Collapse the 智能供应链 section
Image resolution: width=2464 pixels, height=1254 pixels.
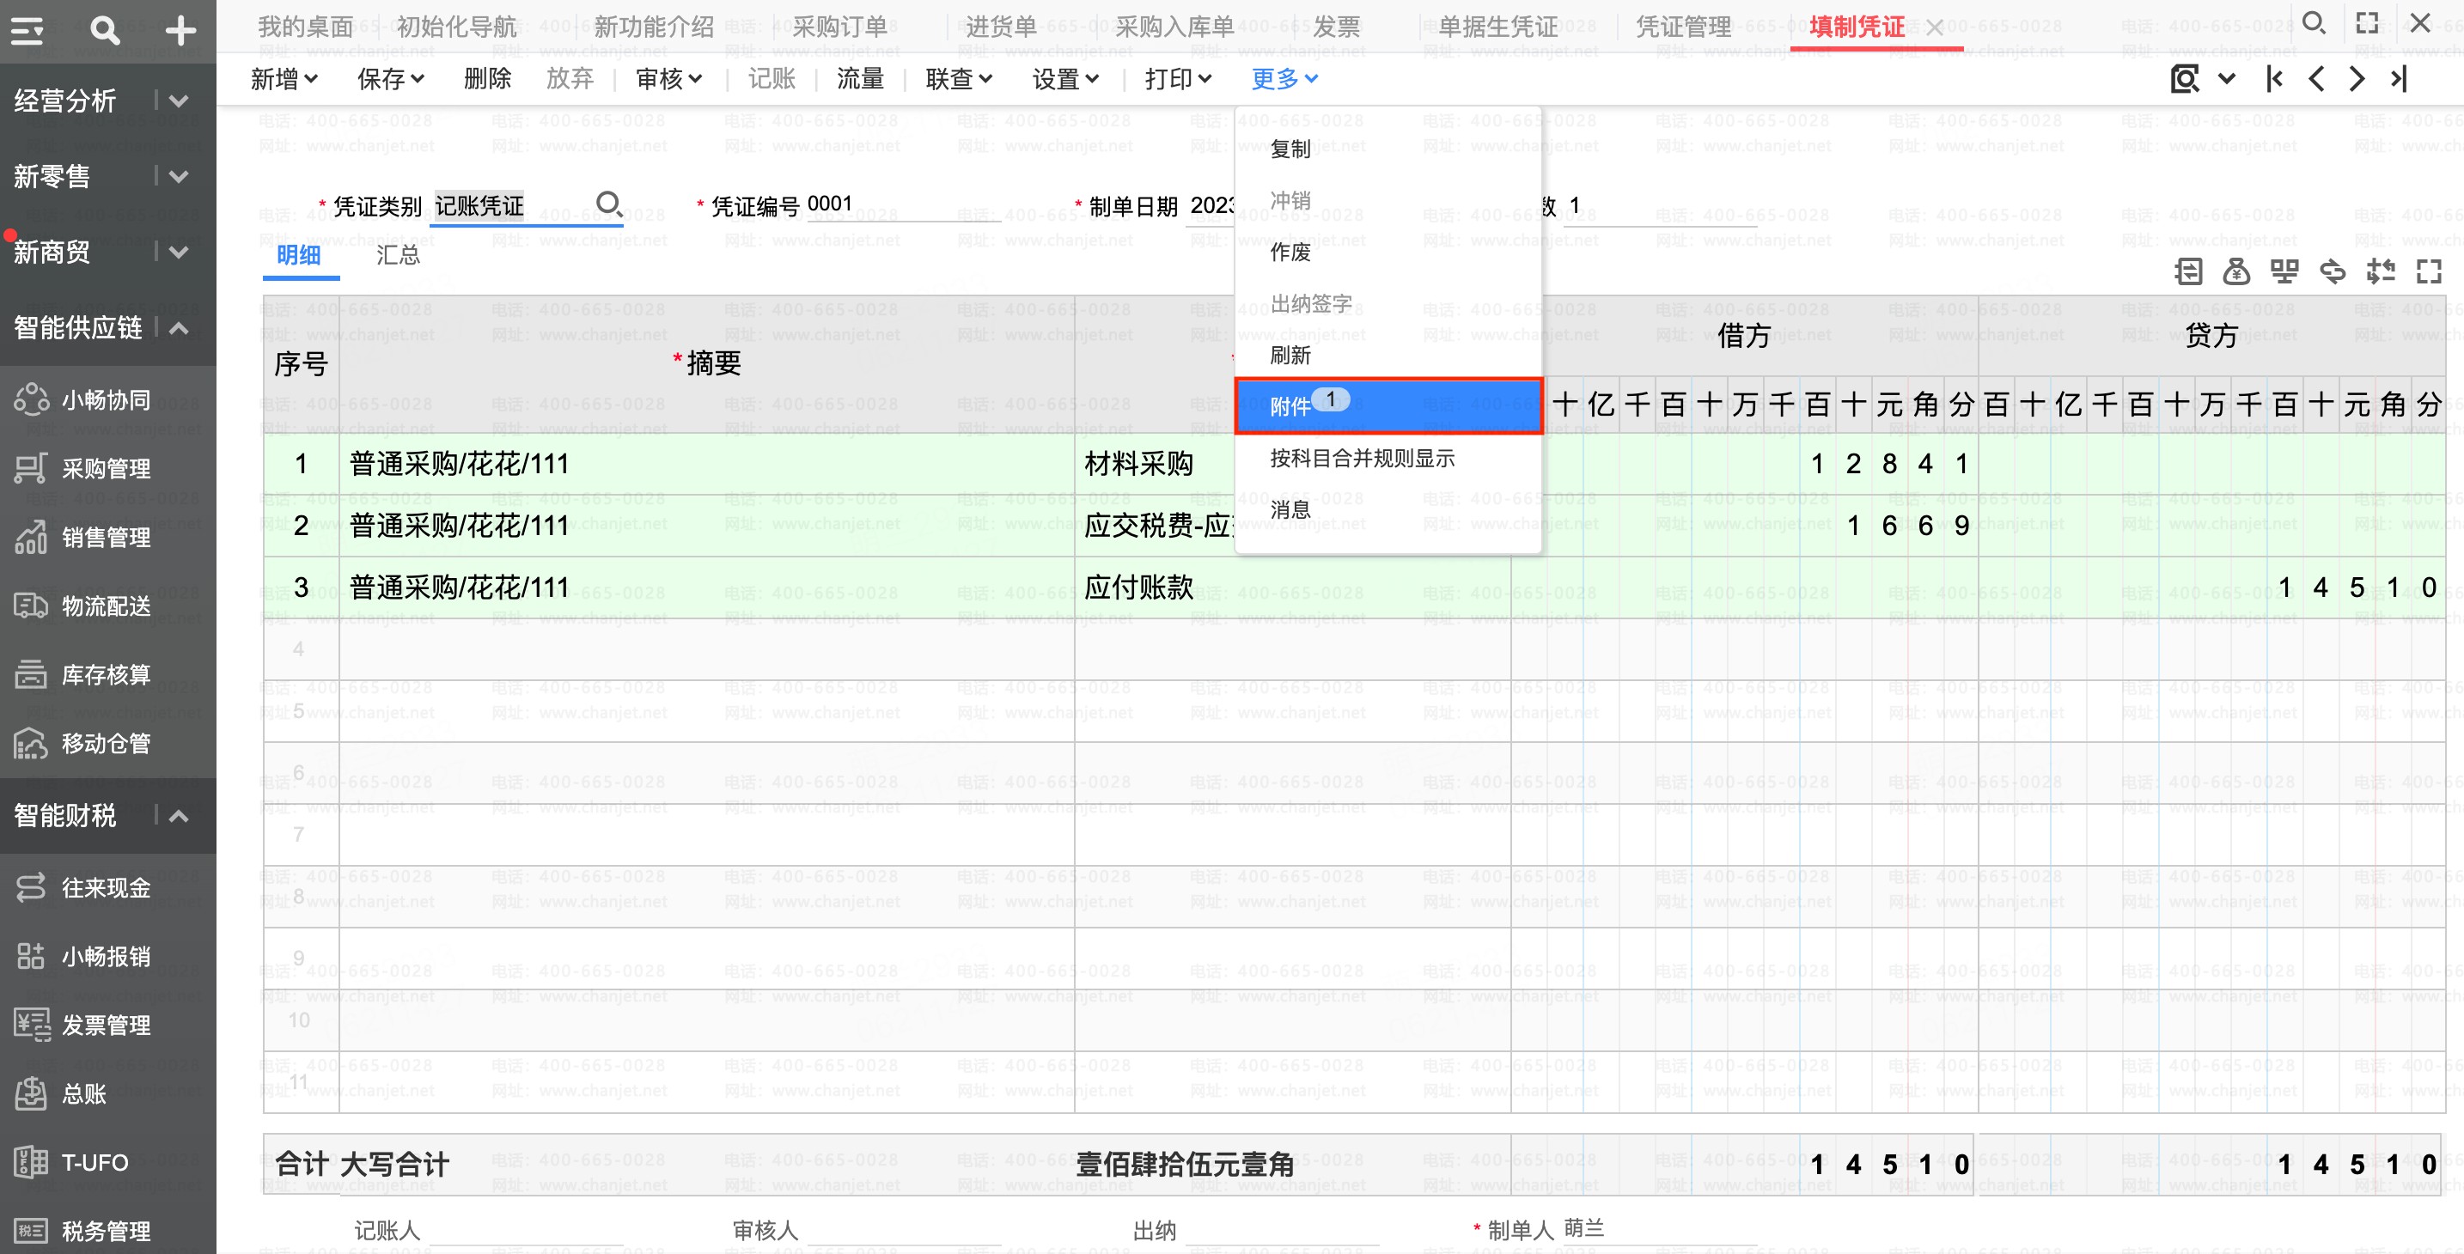click(x=179, y=328)
